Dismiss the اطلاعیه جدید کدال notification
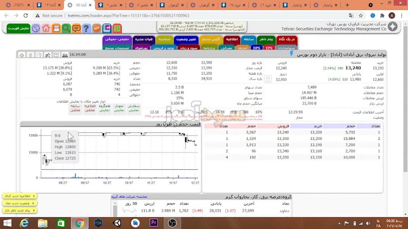 point(34,196)
